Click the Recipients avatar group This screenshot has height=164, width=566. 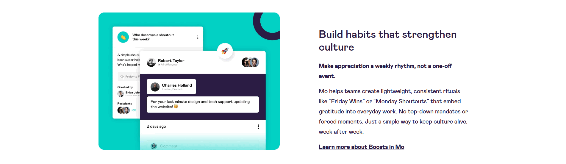tap(123, 110)
